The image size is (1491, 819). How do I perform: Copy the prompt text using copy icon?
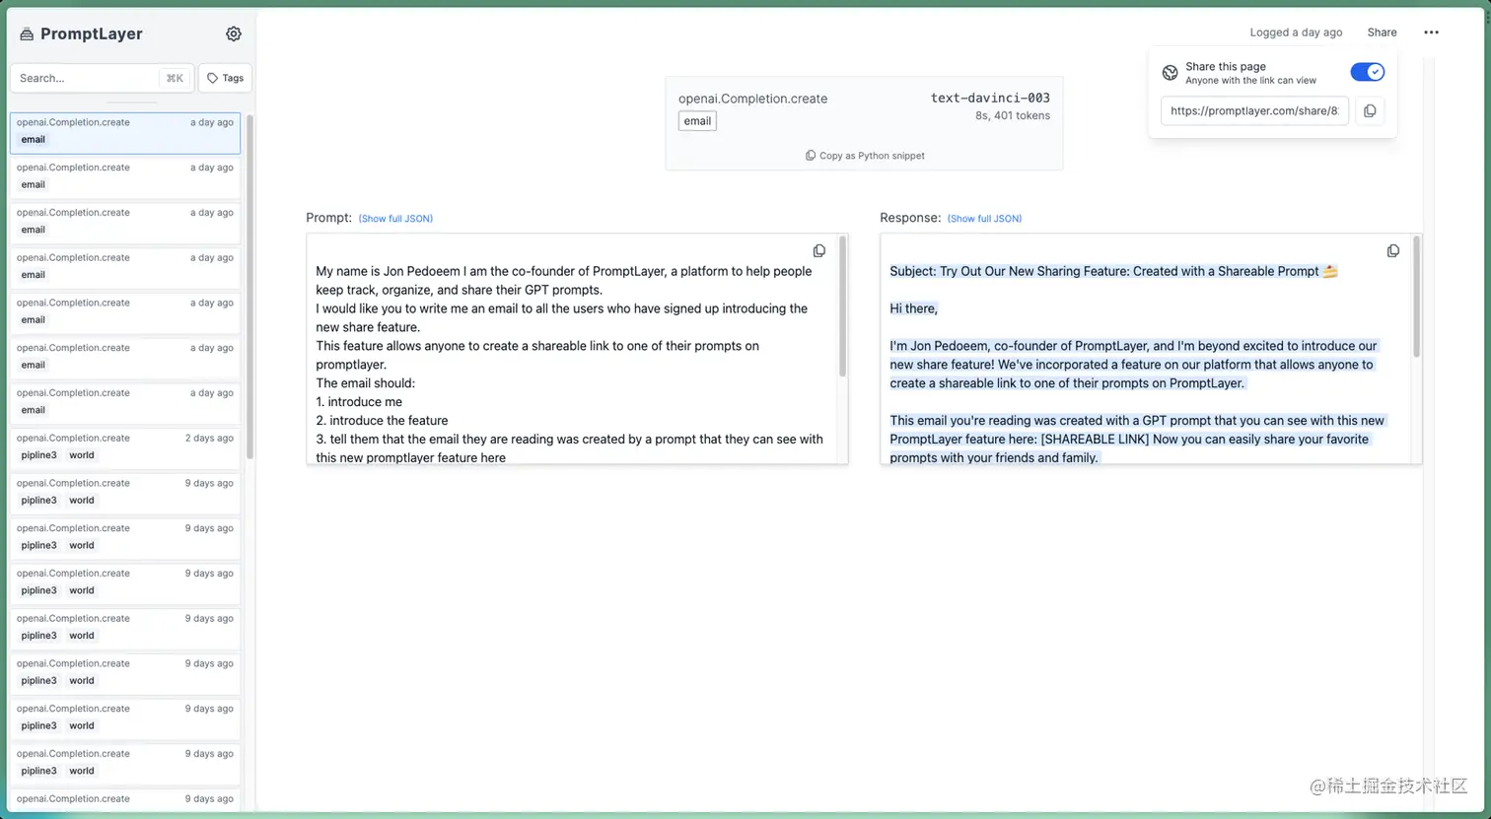point(819,251)
